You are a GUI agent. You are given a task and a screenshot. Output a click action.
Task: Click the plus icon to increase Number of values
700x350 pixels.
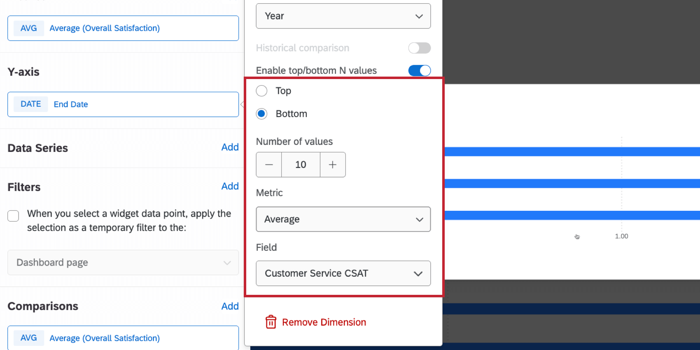pyautogui.click(x=333, y=164)
